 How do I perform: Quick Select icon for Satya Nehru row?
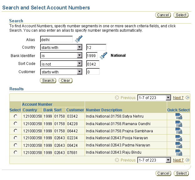[179, 116]
